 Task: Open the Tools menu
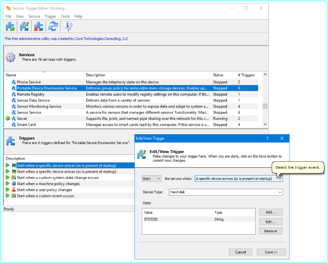click(65, 16)
